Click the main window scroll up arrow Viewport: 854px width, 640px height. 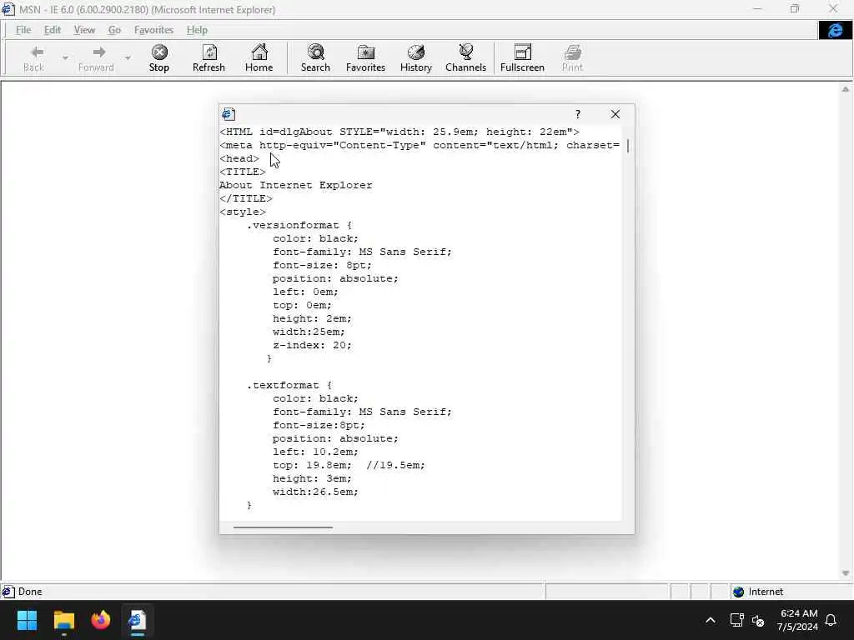tap(846, 89)
